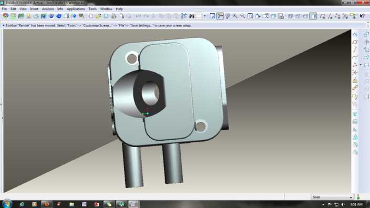
Task: Click the Refit model to screen icon
Action: (x=250, y=16)
